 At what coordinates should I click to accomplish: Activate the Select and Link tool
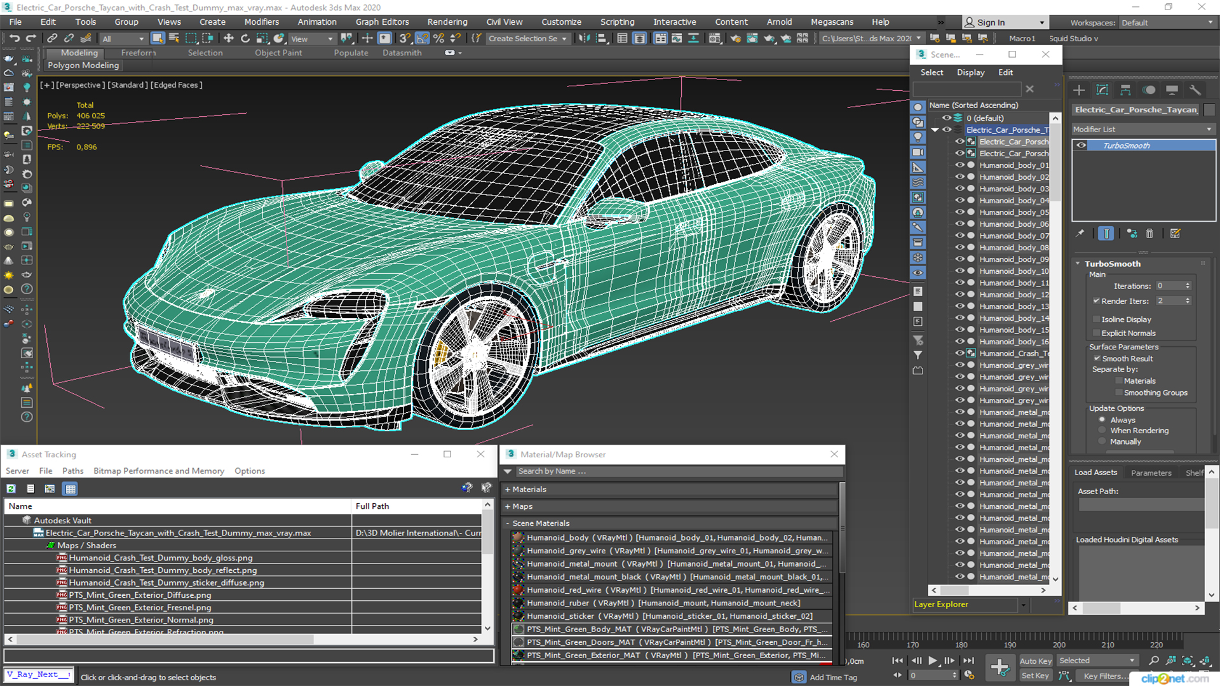[53, 38]
